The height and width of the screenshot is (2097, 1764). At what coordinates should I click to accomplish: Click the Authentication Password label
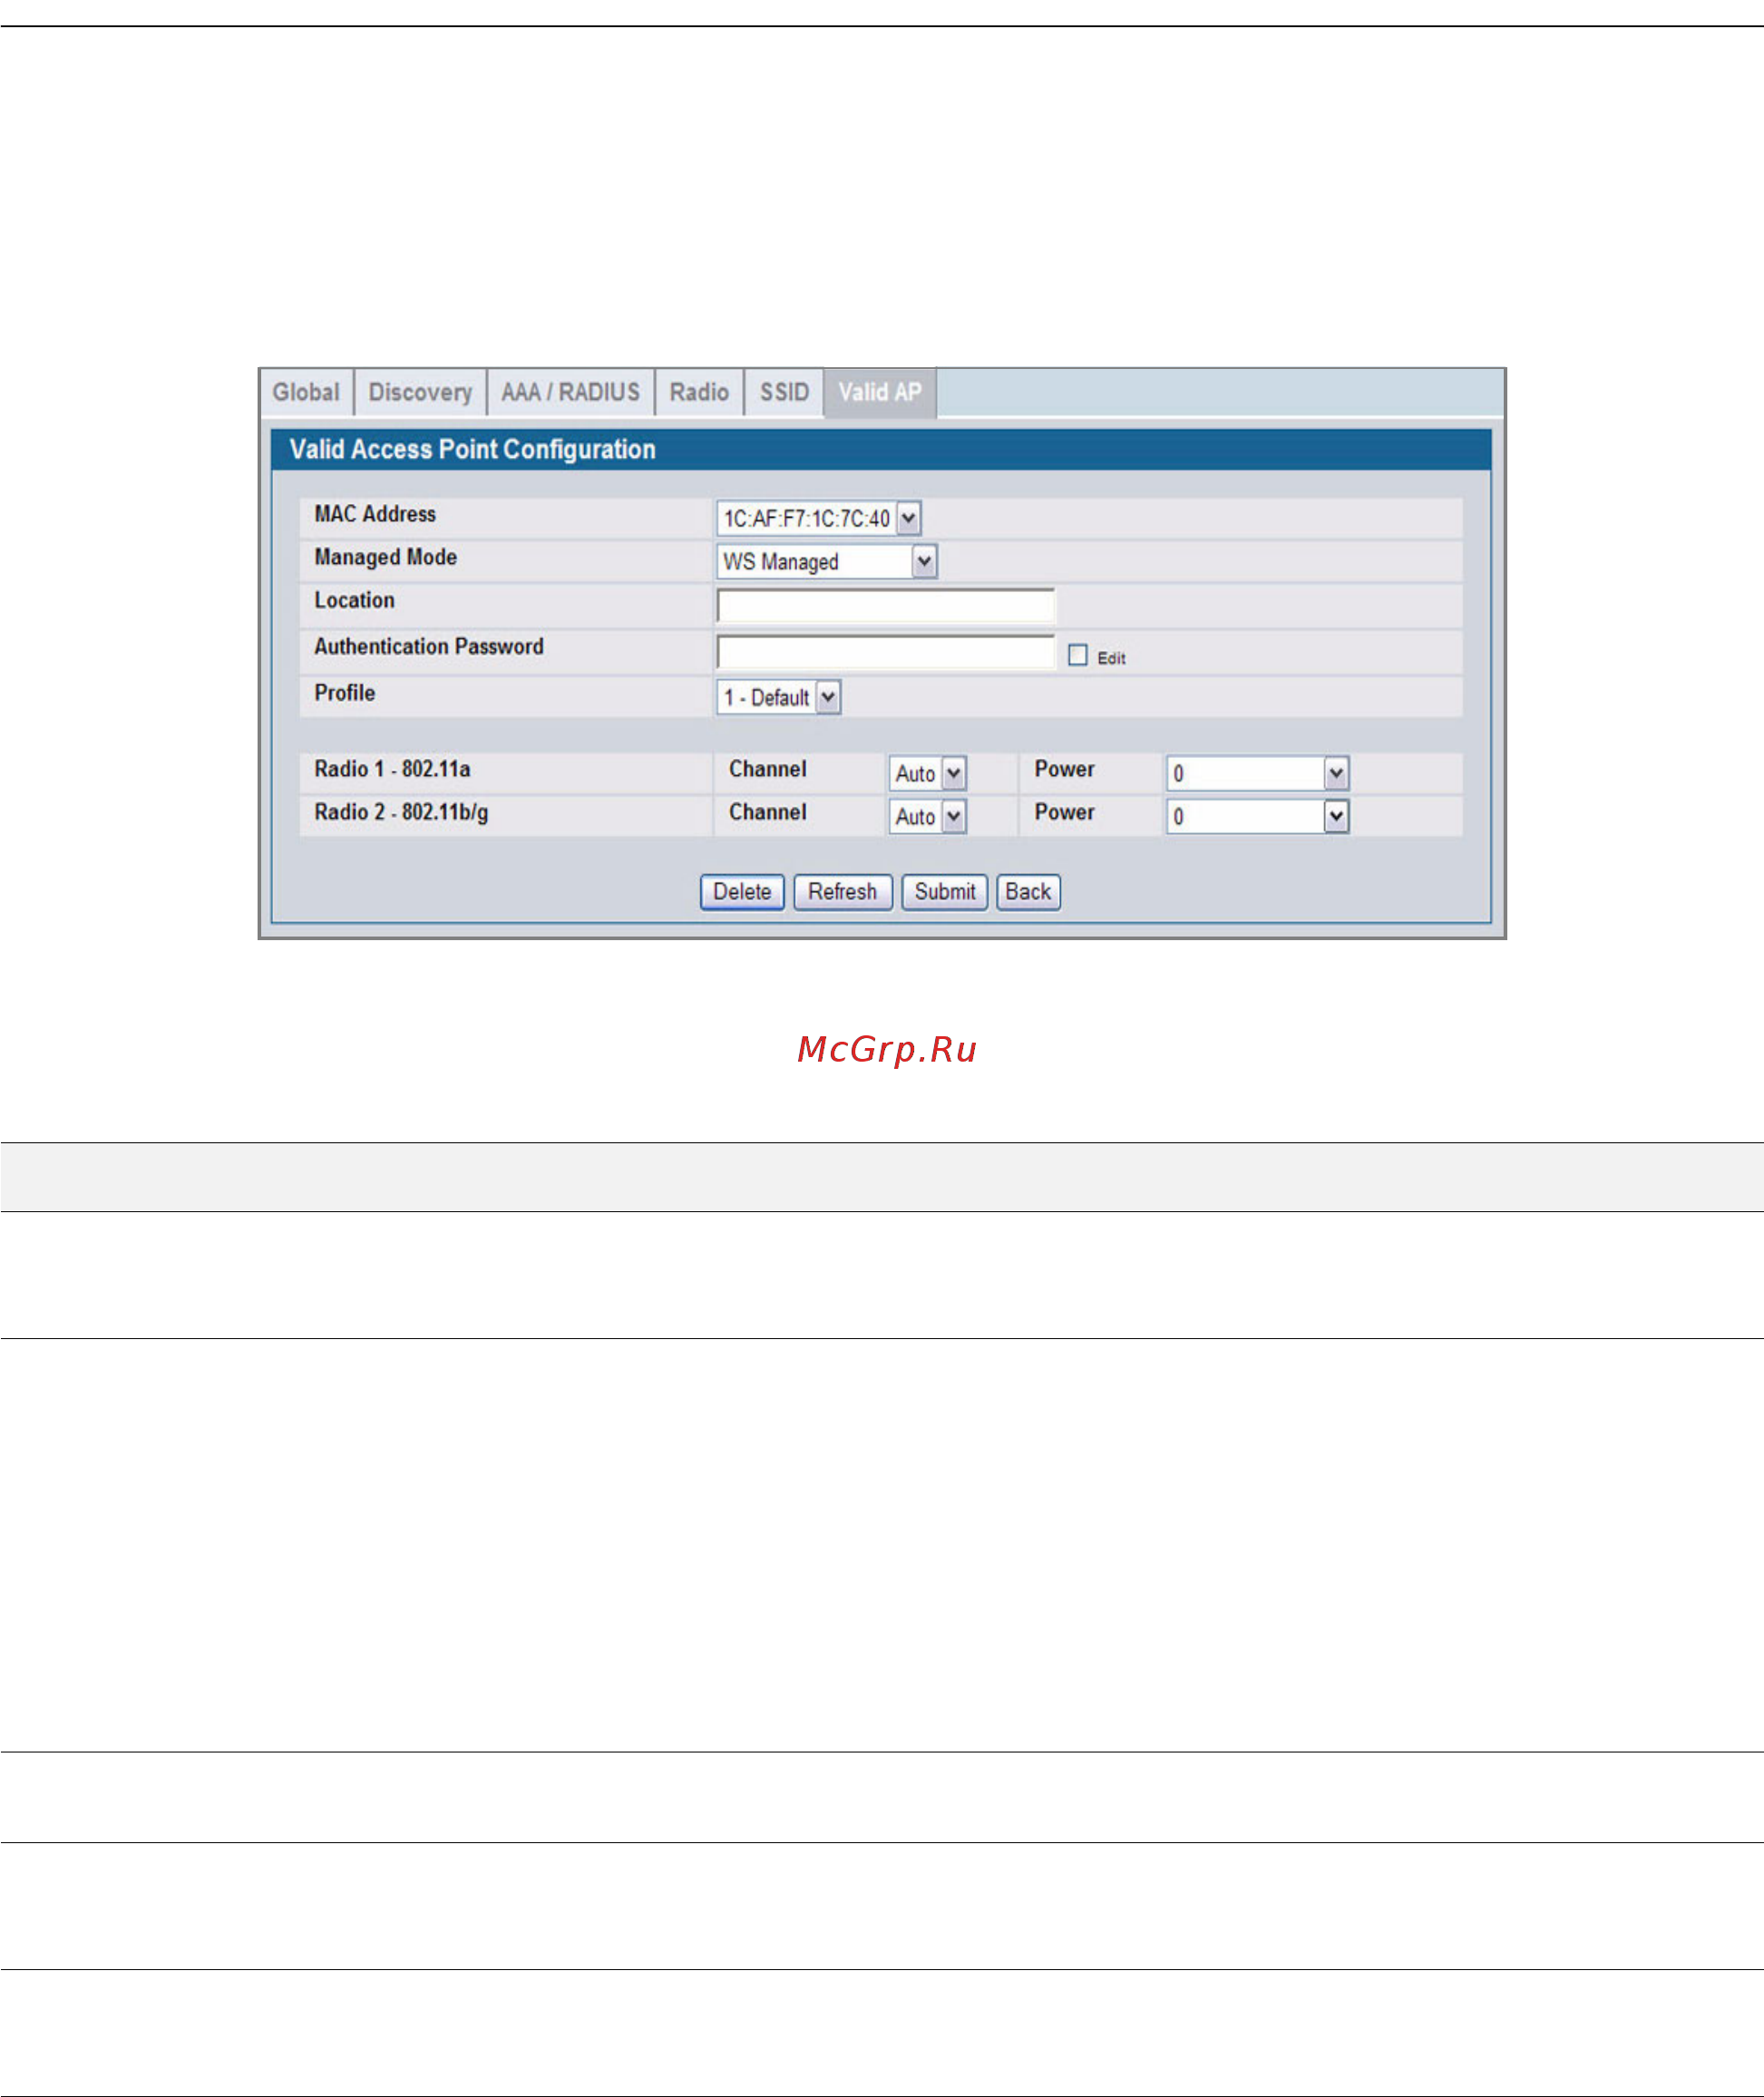tap(429, 646)
